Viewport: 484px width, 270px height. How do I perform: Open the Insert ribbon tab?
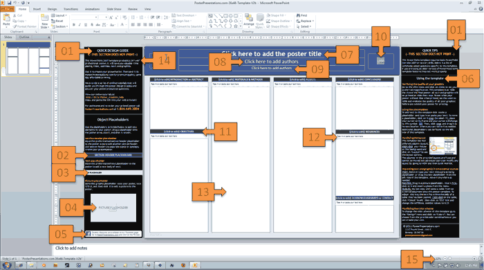37,9
